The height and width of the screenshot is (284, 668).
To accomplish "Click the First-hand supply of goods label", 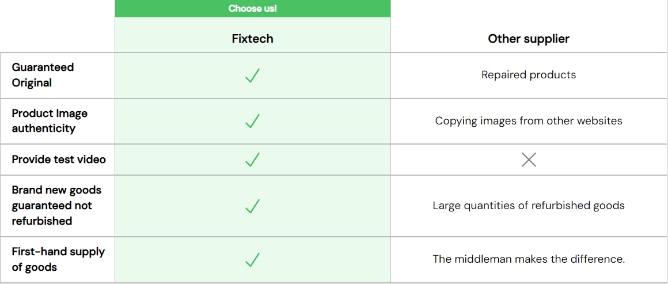I will [58, 259].
